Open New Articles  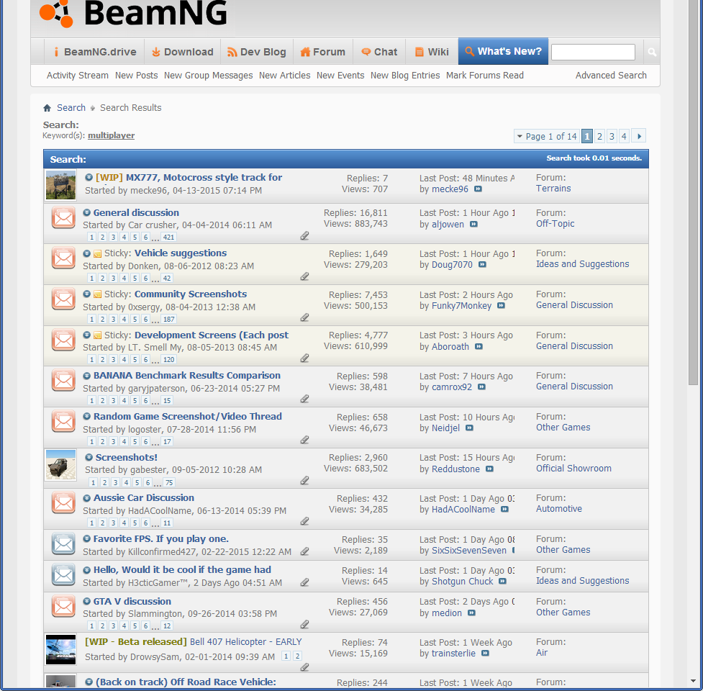coord(285,76)
